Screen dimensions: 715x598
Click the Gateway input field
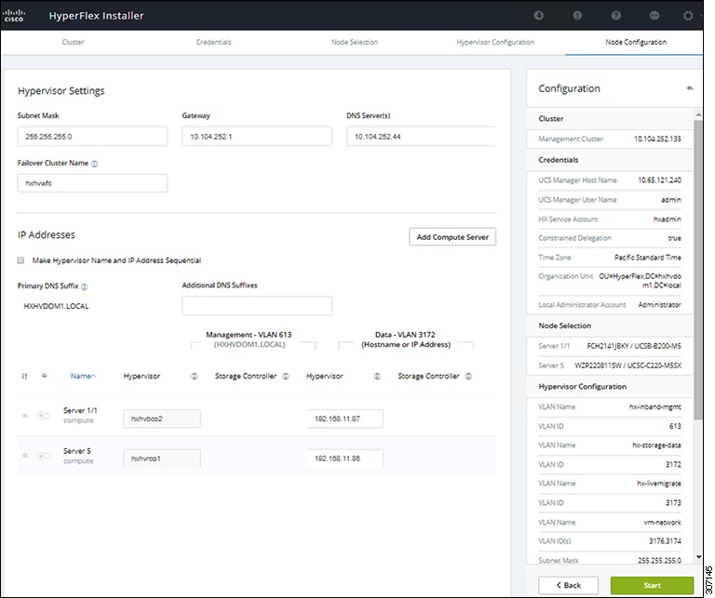click(x=257, y=137)
